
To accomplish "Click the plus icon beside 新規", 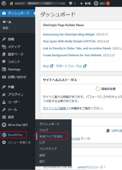I will [x=81, y=3].
